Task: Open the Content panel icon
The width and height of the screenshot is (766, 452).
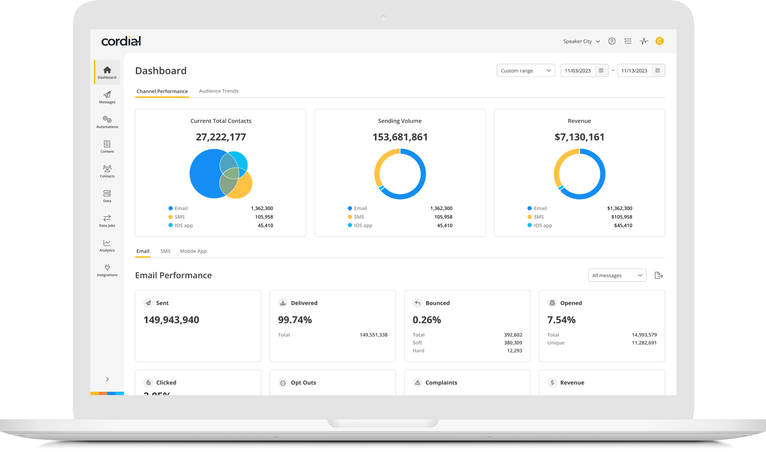Action: pyautogui.click(x=107, y=147)
